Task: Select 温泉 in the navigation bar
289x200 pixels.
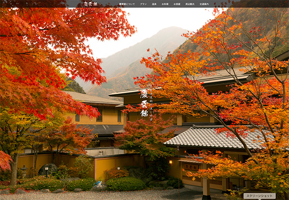Action: (x=154, y=4)
